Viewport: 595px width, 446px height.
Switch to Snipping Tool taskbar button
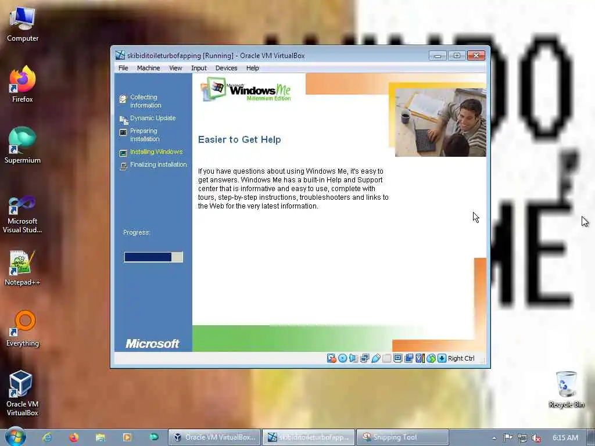point(403,437)
